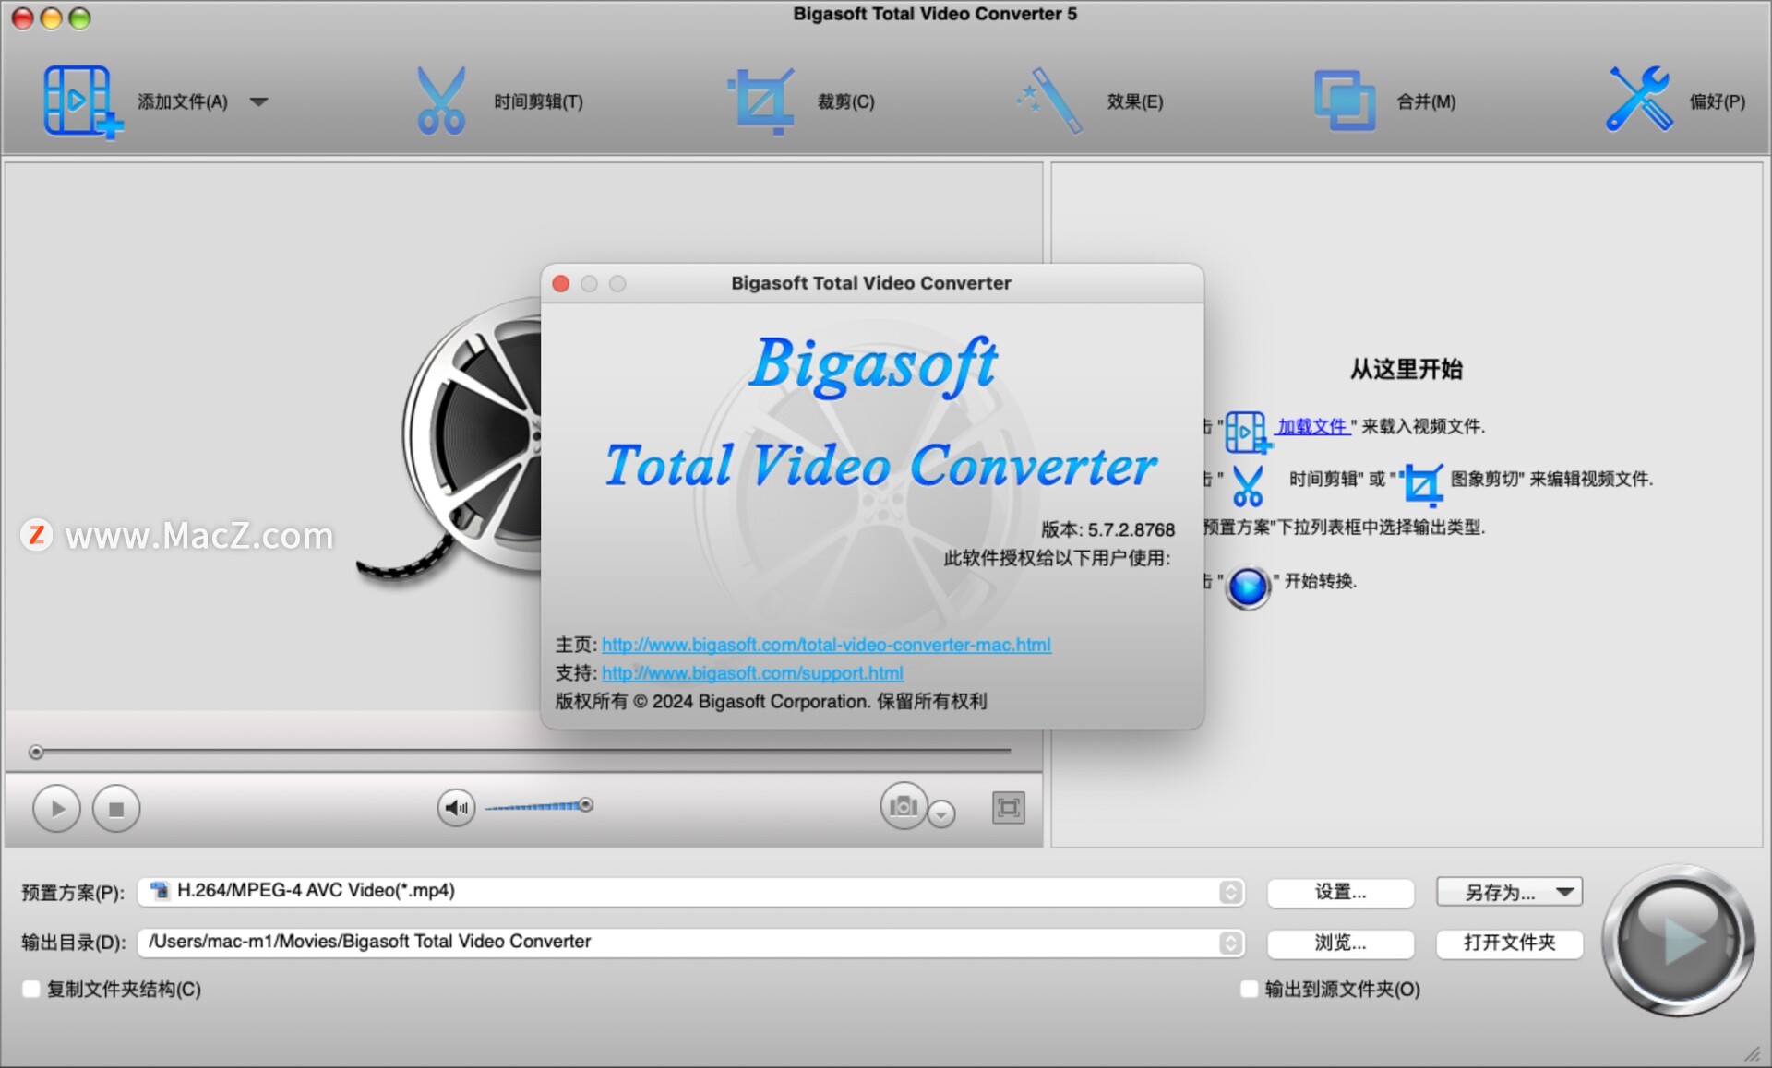The height and width of the screenshot is (1068, 1772).
Task: Open the 另存为... dropdown button
Action: [x=1509, y=892]
